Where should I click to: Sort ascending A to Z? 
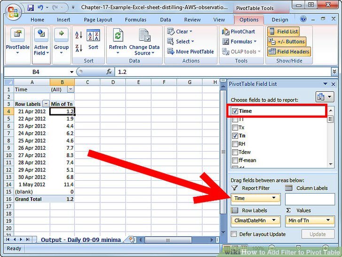(79, 35)
